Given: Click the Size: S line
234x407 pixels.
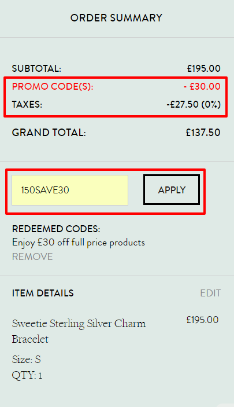Looking at the screenshot, I should 27,360.
